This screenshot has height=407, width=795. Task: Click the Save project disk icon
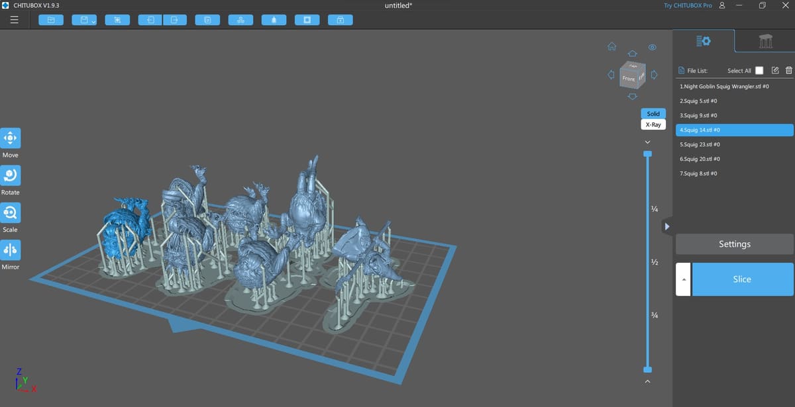point(84,20)
